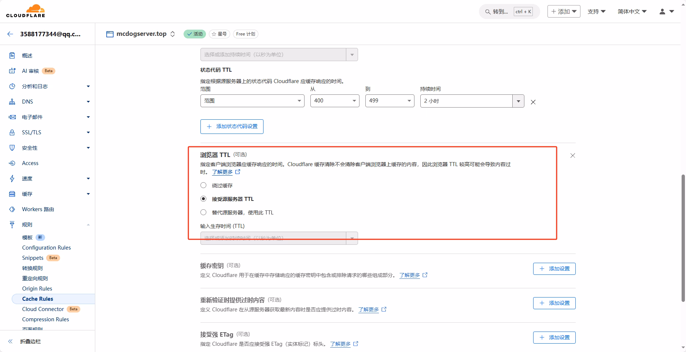Close the Browser TTL setting section
Screen dimensions: 686x352
[572, 156]
